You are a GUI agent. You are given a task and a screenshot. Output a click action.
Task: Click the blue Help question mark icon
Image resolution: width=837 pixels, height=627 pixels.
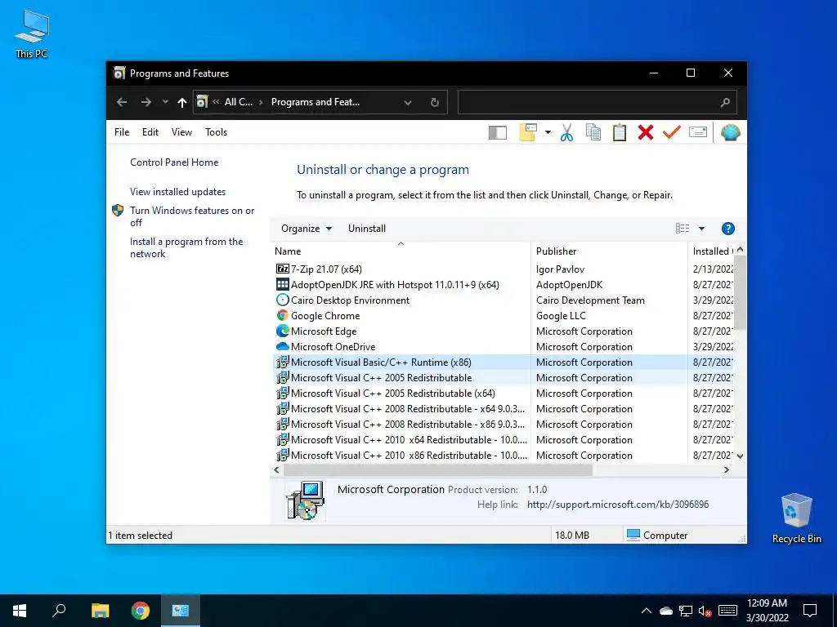pyautogui.click(x=727, y=229)
